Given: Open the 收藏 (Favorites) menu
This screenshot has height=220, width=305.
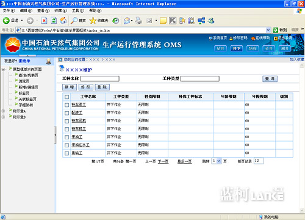Looking at the screenshot, I should tap(60, 10).
